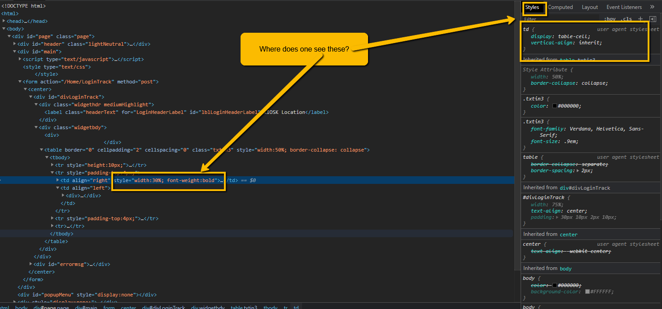
Task: Toggle the :hov element state pane
Action: [609, 18]
